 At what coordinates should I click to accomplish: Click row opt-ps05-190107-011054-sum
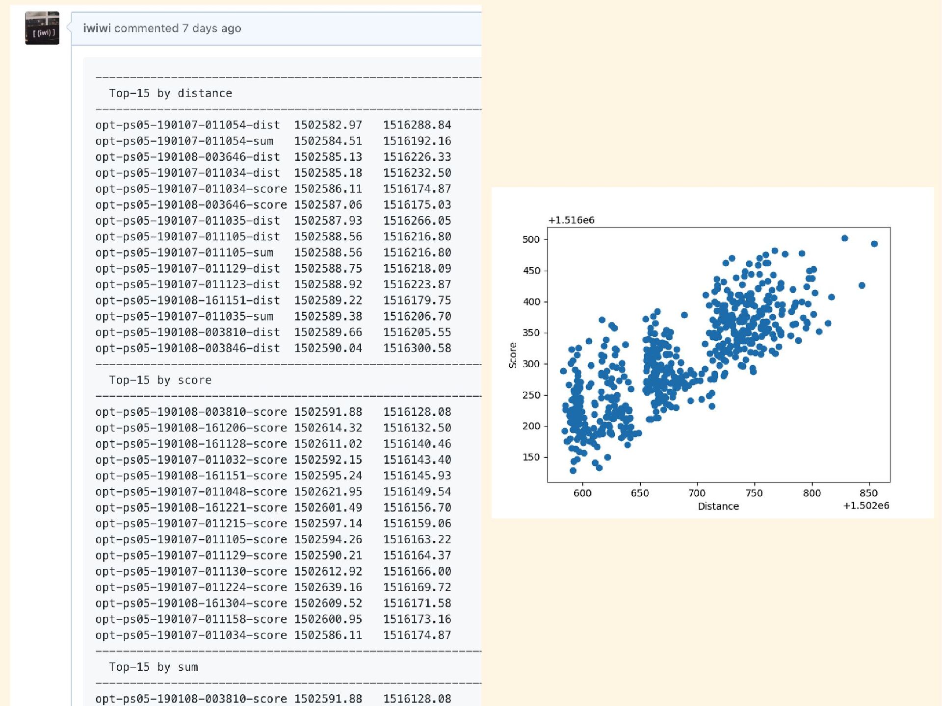(x=273, y=141)
